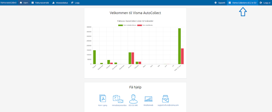Click the Desember x-axis label

coord(122,67)
